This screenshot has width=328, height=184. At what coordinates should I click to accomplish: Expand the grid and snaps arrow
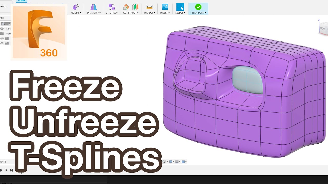[180, 162]
